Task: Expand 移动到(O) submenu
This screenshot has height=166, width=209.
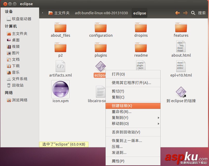Action: click(133, 124)
